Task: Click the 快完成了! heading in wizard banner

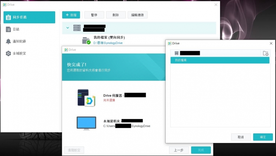Action: click(77, 65)
